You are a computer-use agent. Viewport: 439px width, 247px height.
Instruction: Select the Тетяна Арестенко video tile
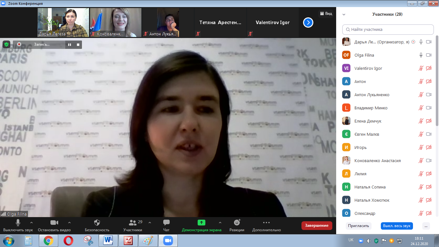point(220,23)
